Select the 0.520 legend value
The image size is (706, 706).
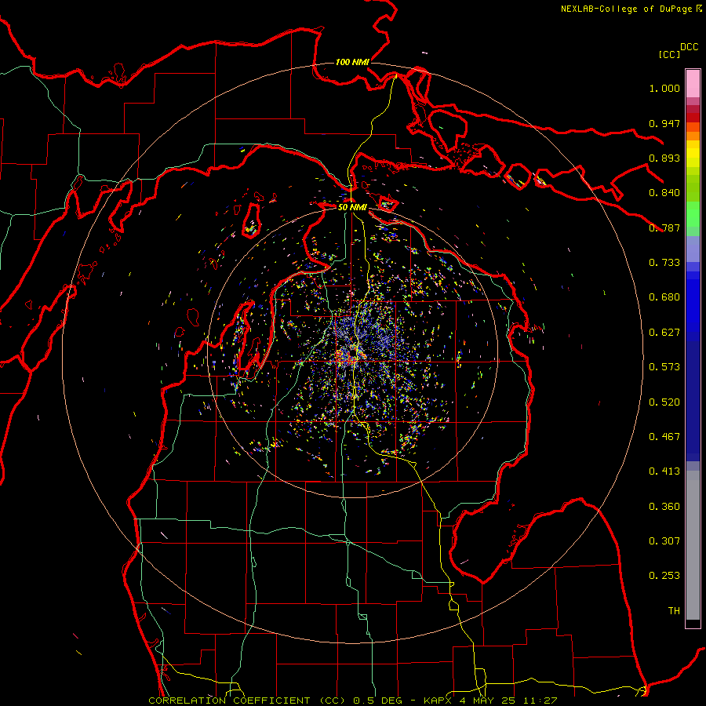coord(664,402)
